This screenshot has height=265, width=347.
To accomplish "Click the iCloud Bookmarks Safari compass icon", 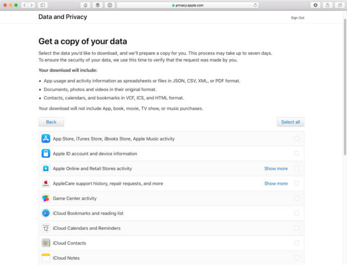I will (x=46, y=213).
